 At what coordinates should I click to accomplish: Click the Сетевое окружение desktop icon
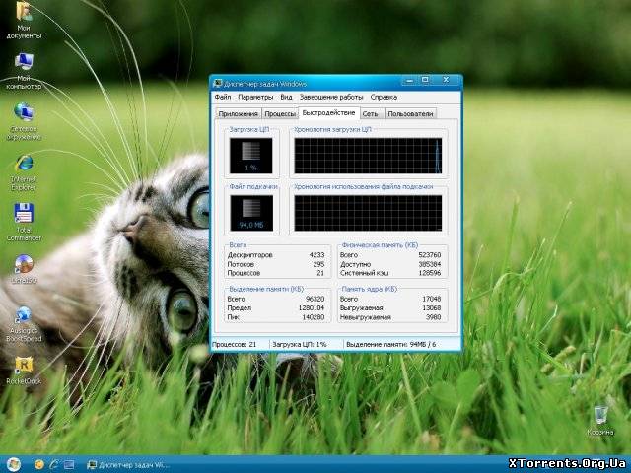[24, 113]
